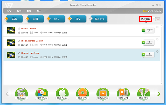Minimize the Freemake Video Converter window

pyautogui.click(x=153, y=5)
